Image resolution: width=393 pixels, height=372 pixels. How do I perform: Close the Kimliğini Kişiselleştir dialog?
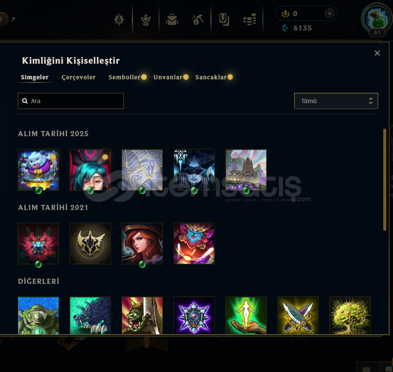[377, 53]
